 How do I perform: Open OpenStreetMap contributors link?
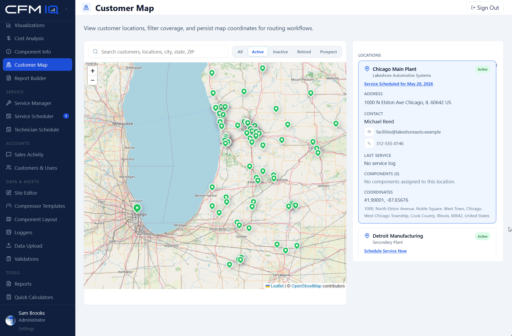[306, 286]
